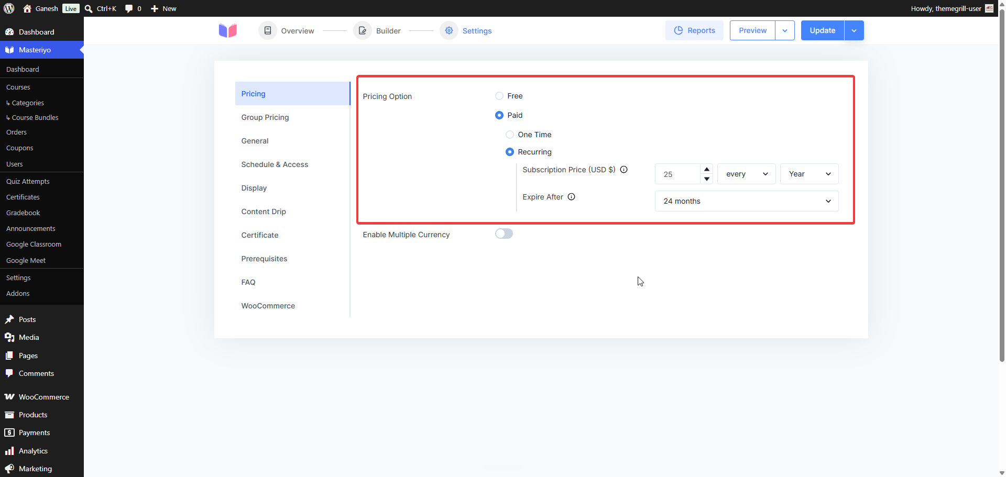1006x477 pixels.
Task: Click the themegrill-user avatar icon
Action: pos(989,8)
